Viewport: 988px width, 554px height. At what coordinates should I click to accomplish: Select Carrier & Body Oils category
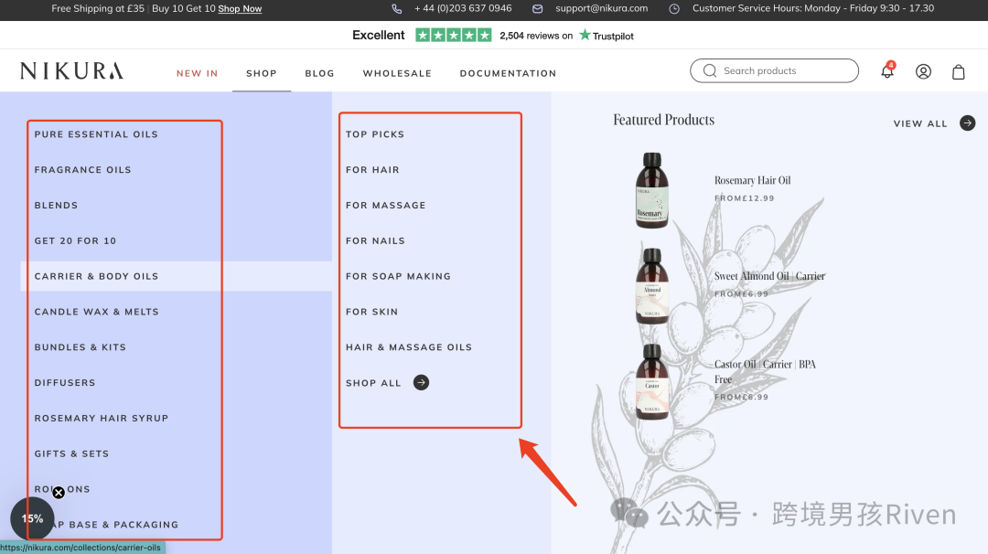click(x=96, y=276)
